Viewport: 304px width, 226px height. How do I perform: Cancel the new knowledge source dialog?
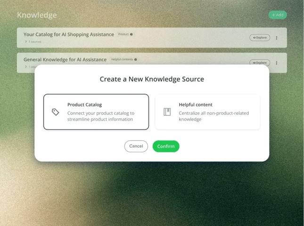click(136, 146)
